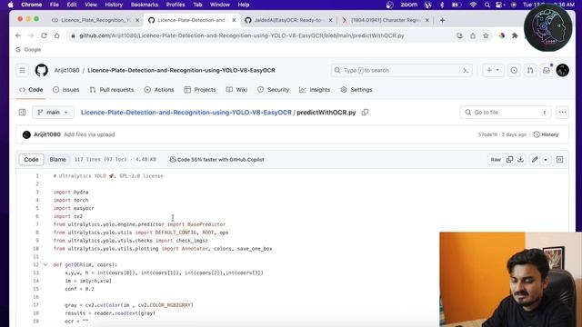Open the notifications inbox icon
This screenshot has height=327, width=582.
[x=547, y=70]
